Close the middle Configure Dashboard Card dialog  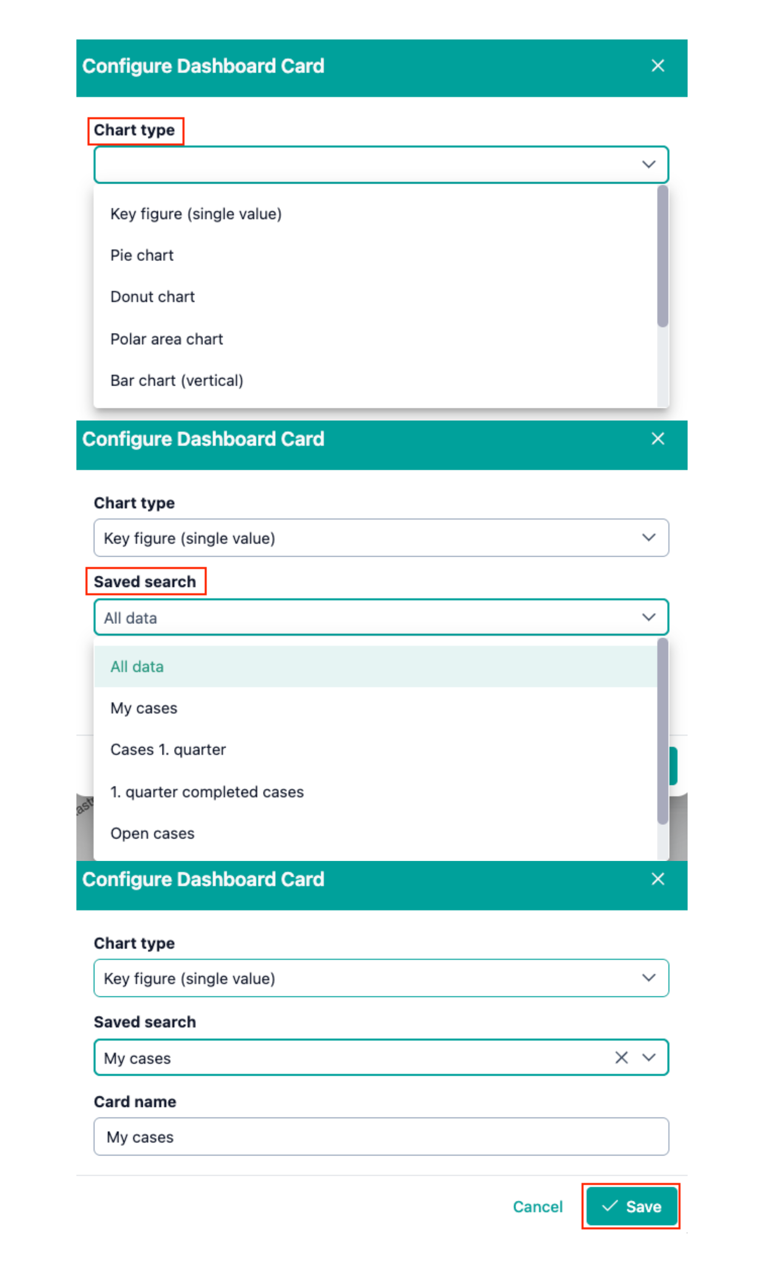click(657, 439)
